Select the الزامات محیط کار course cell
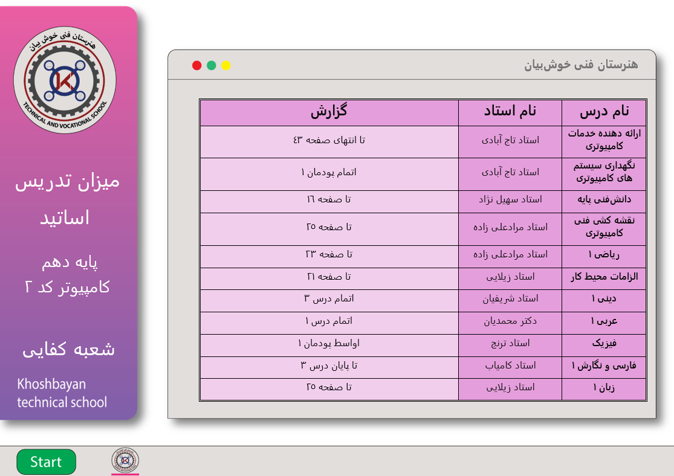 (603, 277)
